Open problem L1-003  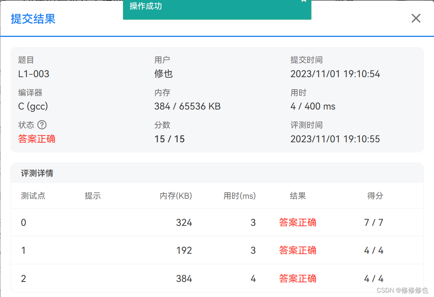click(x=34, y=74)
